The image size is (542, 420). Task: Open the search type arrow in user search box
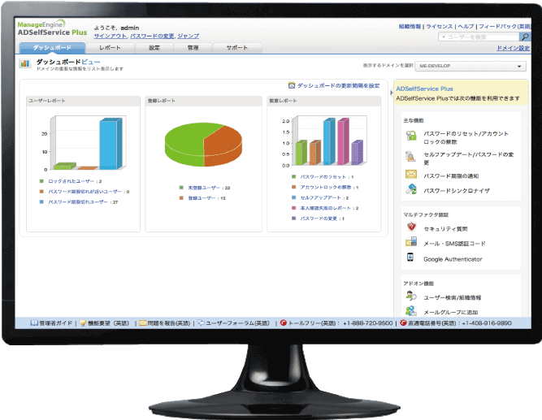tap(444, 37)
